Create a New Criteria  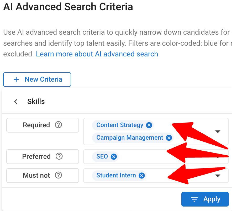click(x=37, y=79)
